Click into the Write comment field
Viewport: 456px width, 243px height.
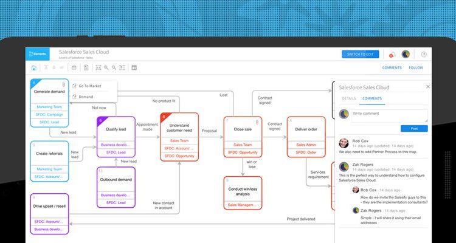[x=389, y=114]
